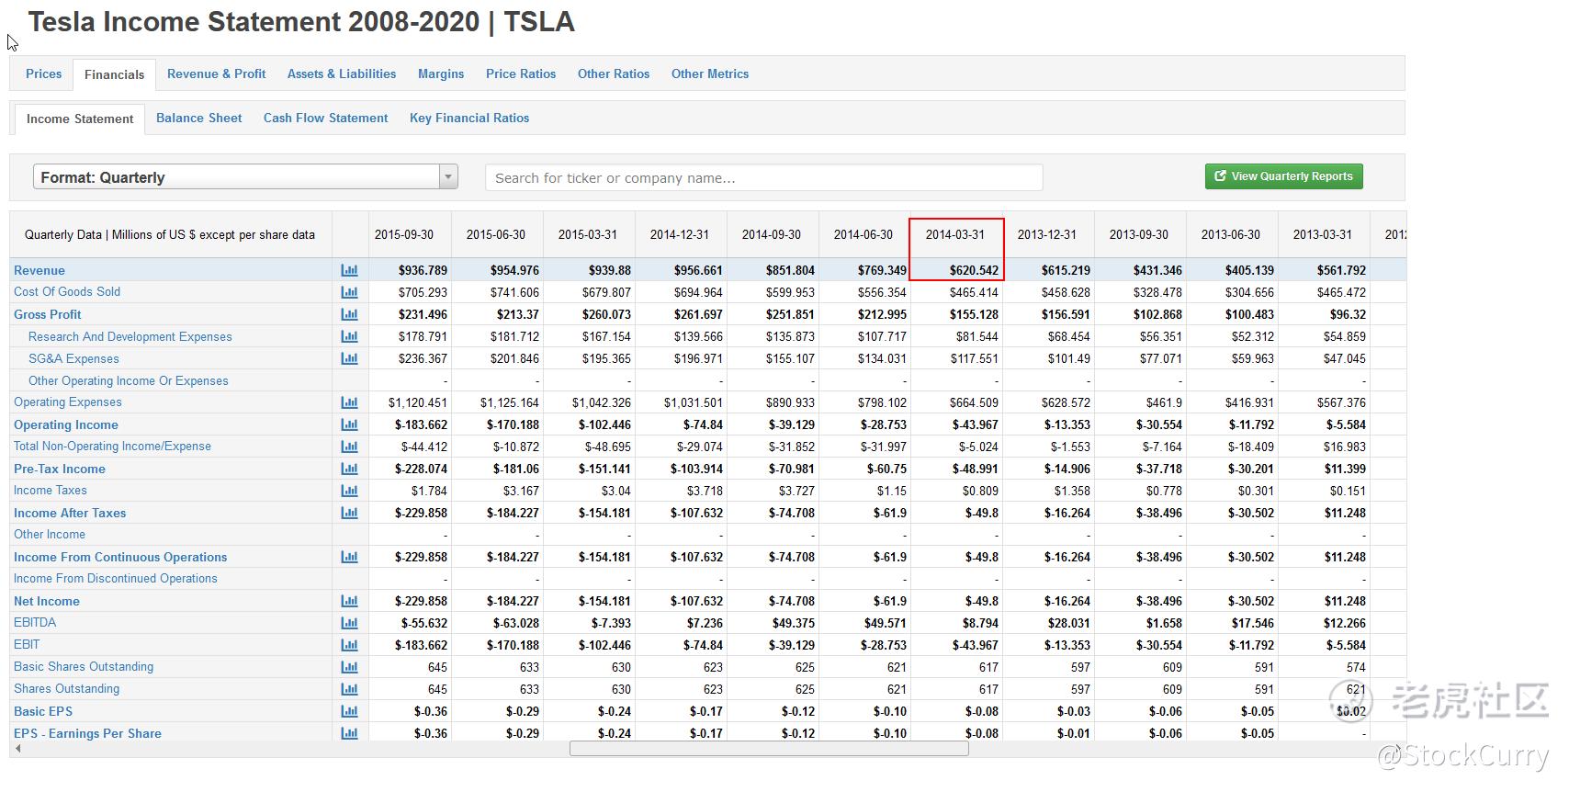
Task: Open the Margins tab
Action: pos(441,74)
